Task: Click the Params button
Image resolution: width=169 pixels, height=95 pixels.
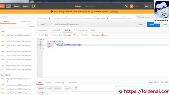Action: pyautogui.click(x=140, y=24)
